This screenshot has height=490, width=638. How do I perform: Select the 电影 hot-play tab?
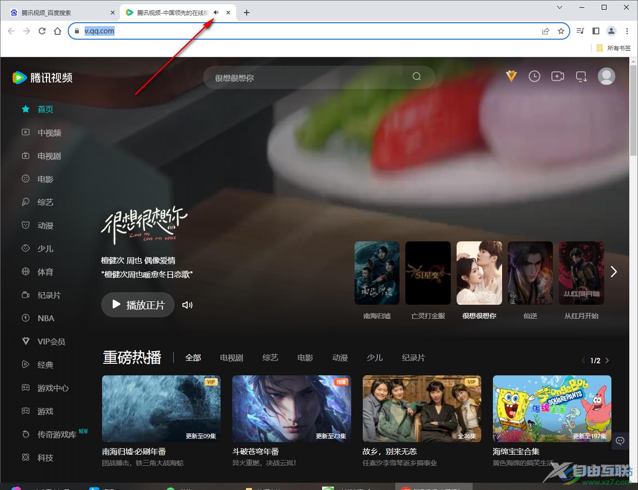[305, 358]
